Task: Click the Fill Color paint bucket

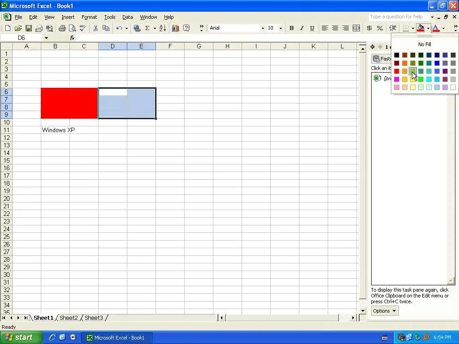Action: 420,28
